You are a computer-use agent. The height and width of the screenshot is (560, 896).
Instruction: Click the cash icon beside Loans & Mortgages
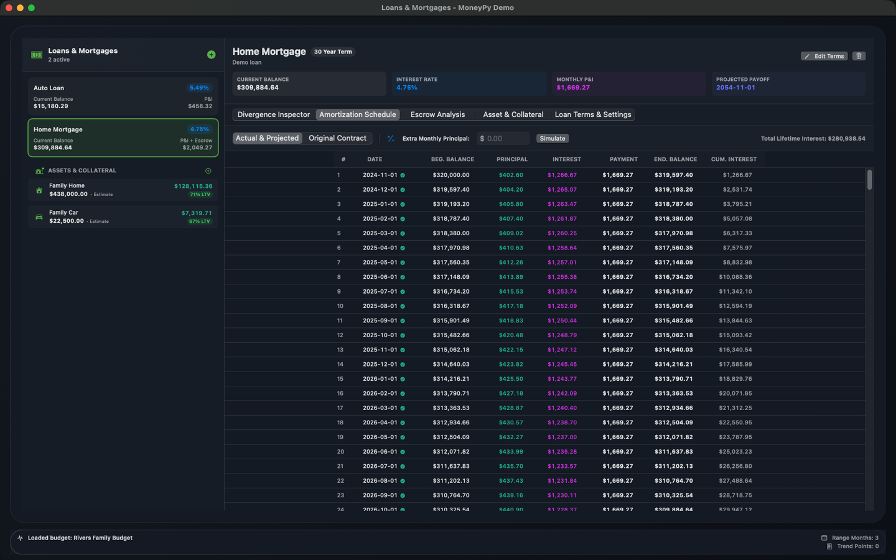click(x=37, y=55)
